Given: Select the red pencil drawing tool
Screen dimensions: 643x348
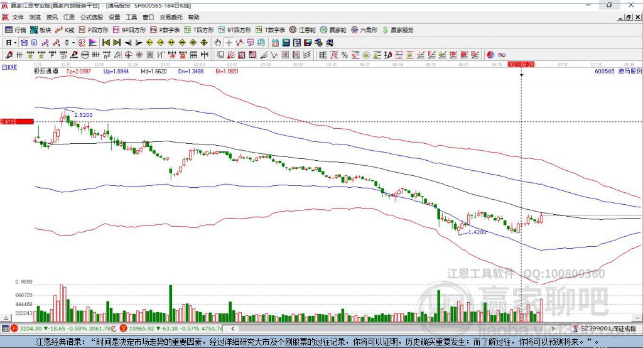Looking at the screenshot, I should pos(9,55).
